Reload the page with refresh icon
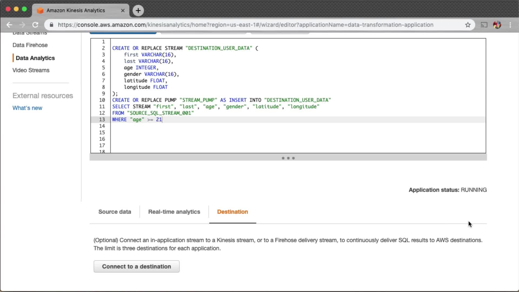This screenshot has width=519, height=292. (x=35, y=25)
